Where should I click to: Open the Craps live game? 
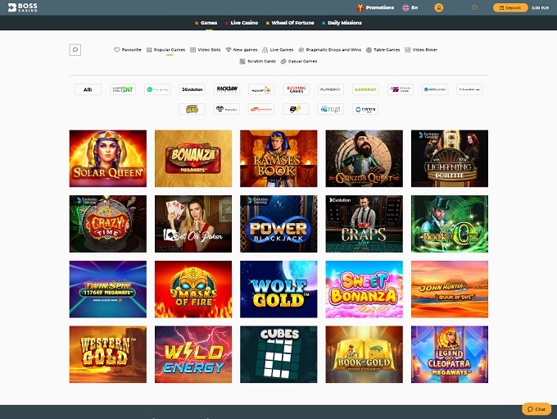tap(365, 224)
